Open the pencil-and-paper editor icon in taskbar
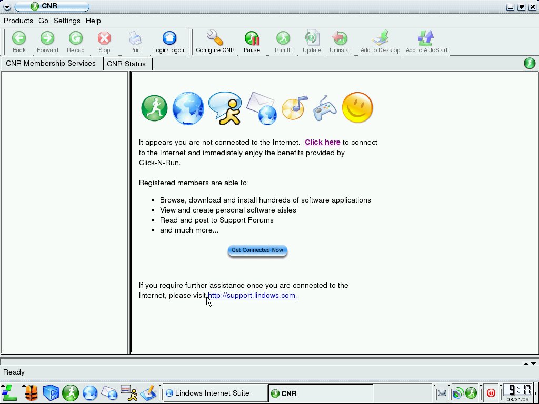Screen dimensions: 539x404 pos(149,393)
